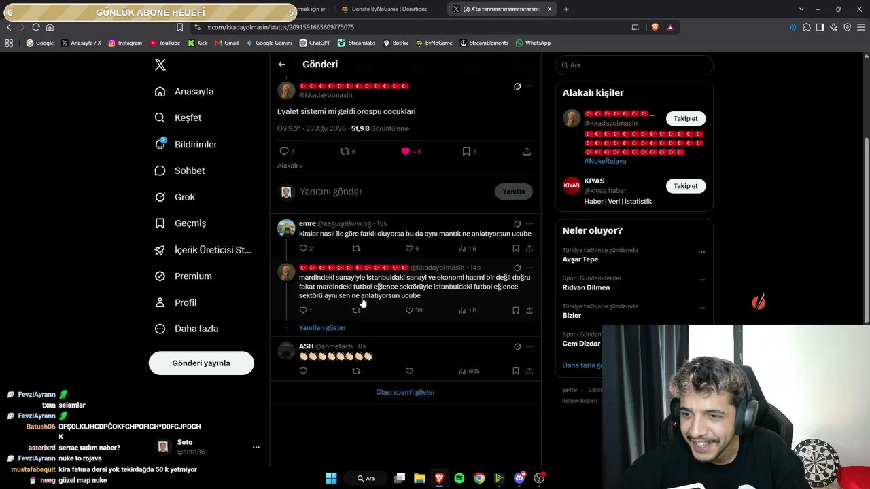
Task: Toggle the browser sidebar panel icon
Action: (x=820, y=27)
